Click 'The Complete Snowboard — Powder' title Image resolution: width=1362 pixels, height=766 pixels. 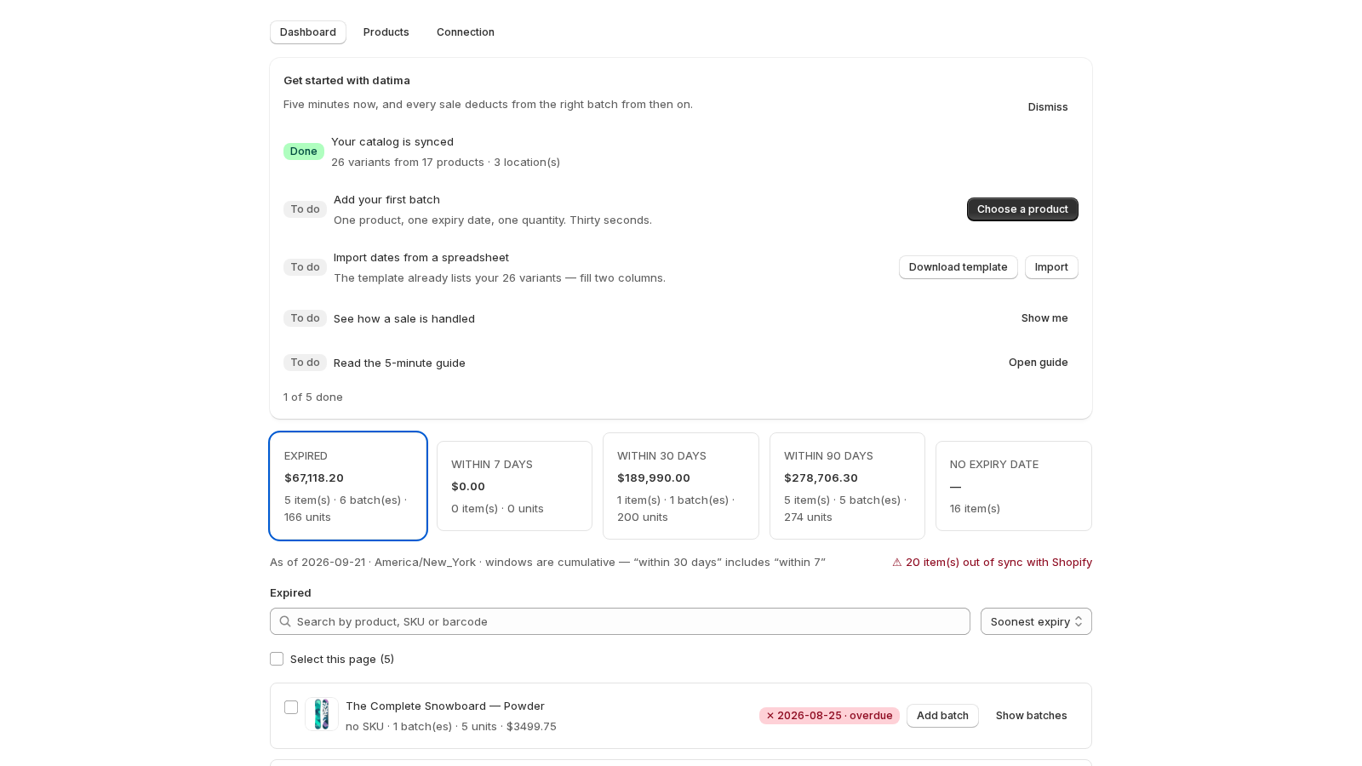(445, 706)
